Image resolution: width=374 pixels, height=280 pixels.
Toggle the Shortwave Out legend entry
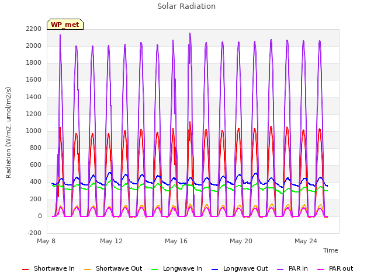113,268
